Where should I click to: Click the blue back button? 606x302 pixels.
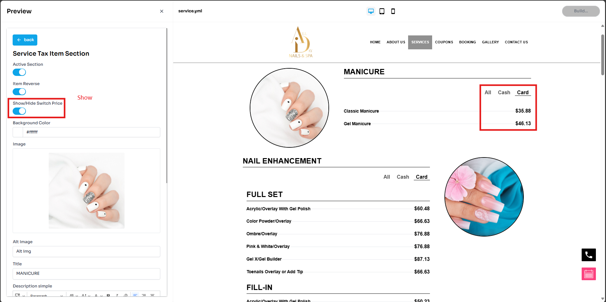tap(25, 40)
